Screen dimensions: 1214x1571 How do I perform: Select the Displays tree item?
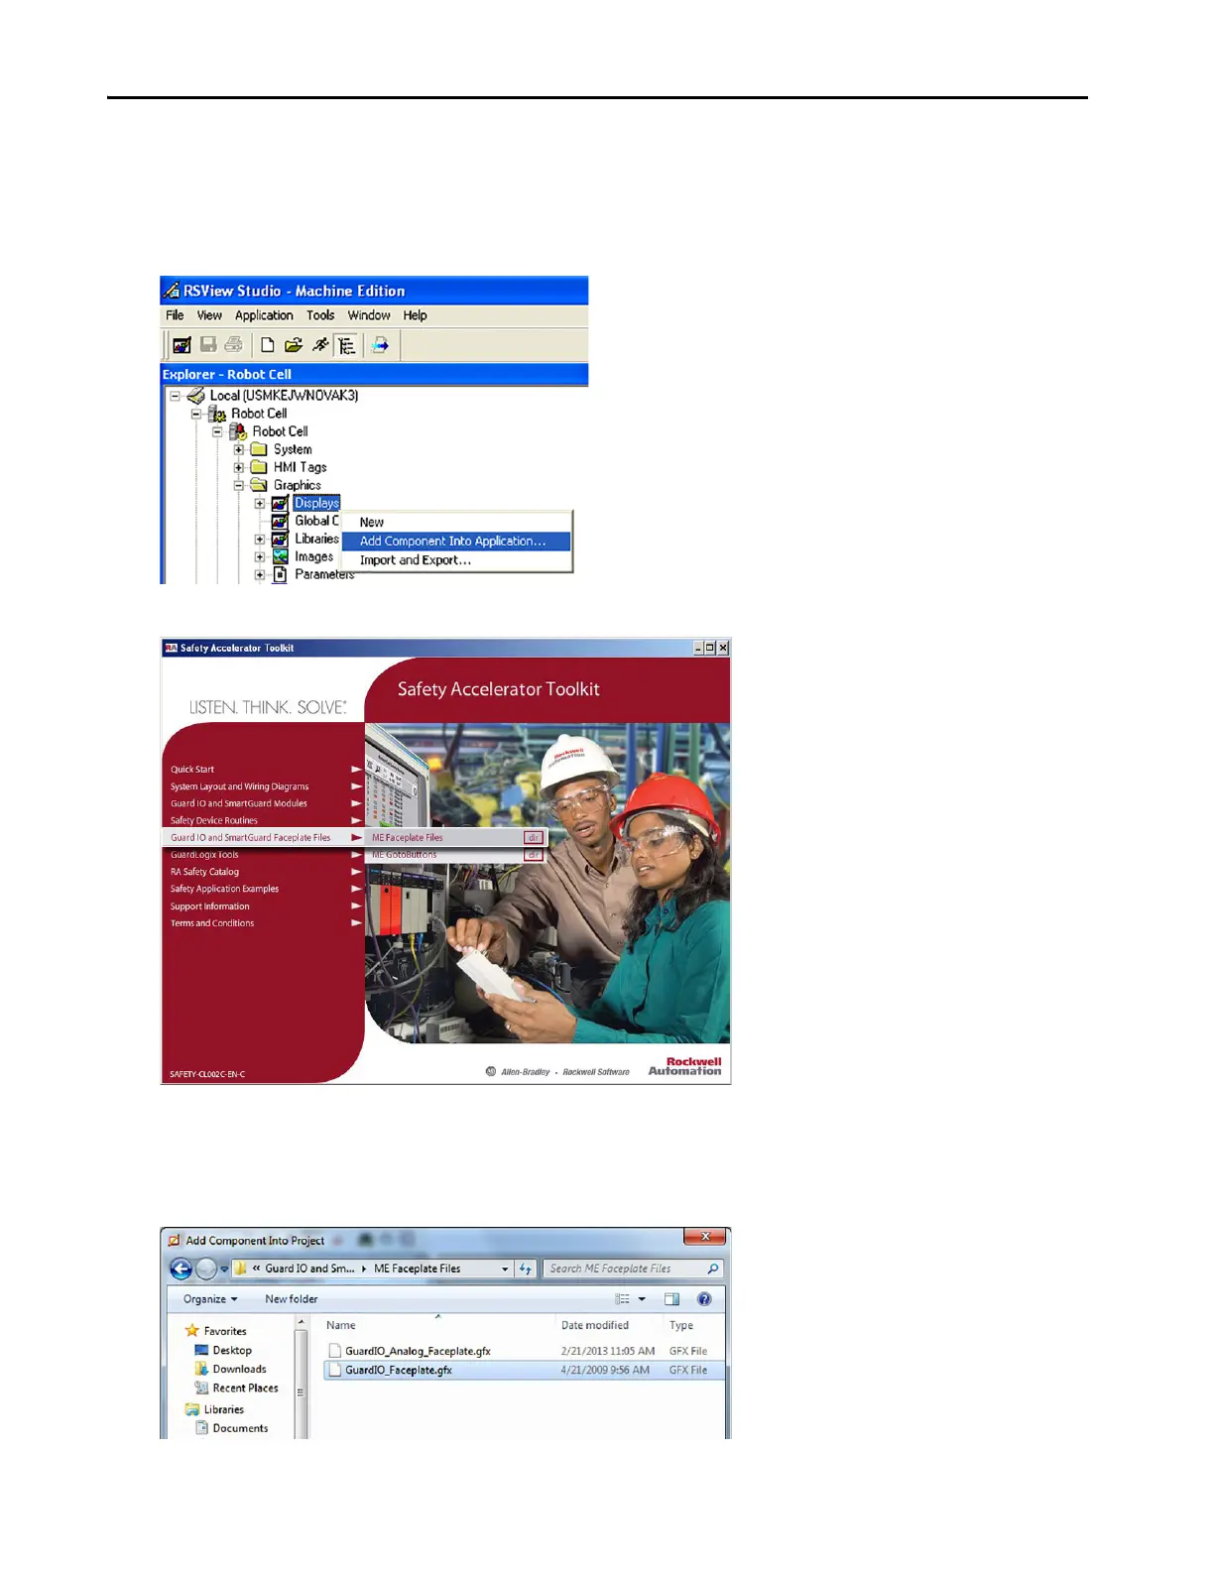pos(316,503)
